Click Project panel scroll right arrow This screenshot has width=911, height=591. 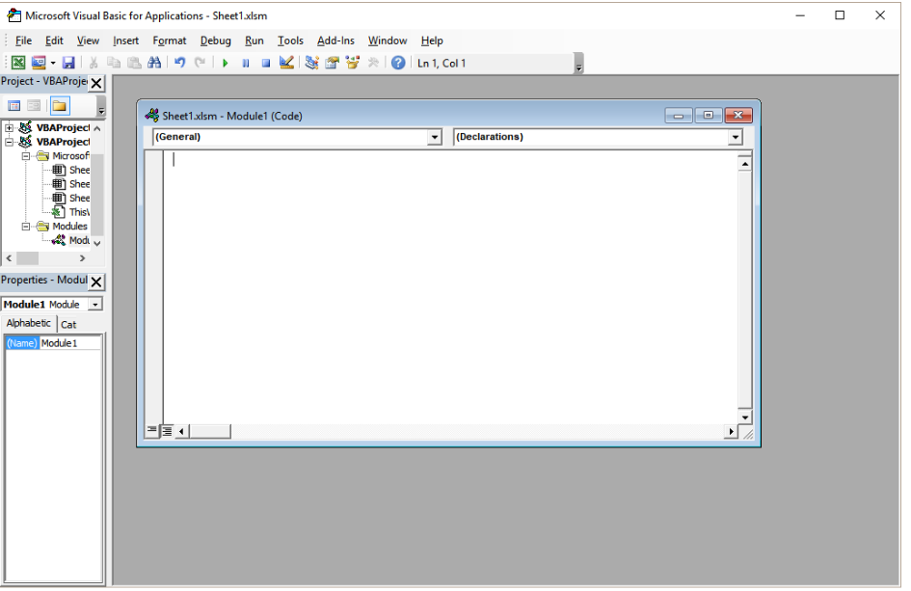[x=83, y=258]
